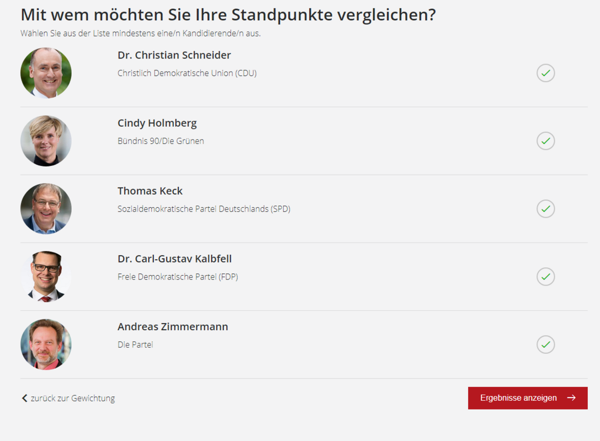Deselect Andreas Zimmermann's checkmark circle
Screen dimensions: 600x441
point(545,345)
